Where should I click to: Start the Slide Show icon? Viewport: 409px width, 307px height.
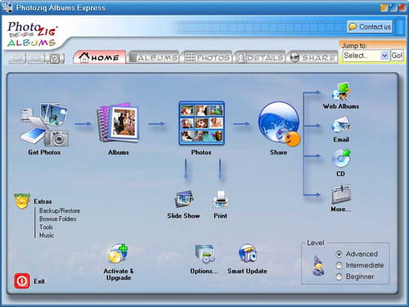pyautogui.click(x=184, y=199)
